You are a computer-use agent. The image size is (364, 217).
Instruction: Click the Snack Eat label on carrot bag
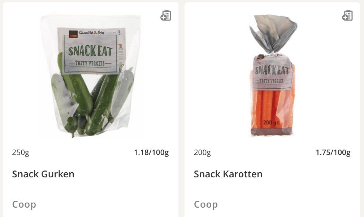coord(272,70)
